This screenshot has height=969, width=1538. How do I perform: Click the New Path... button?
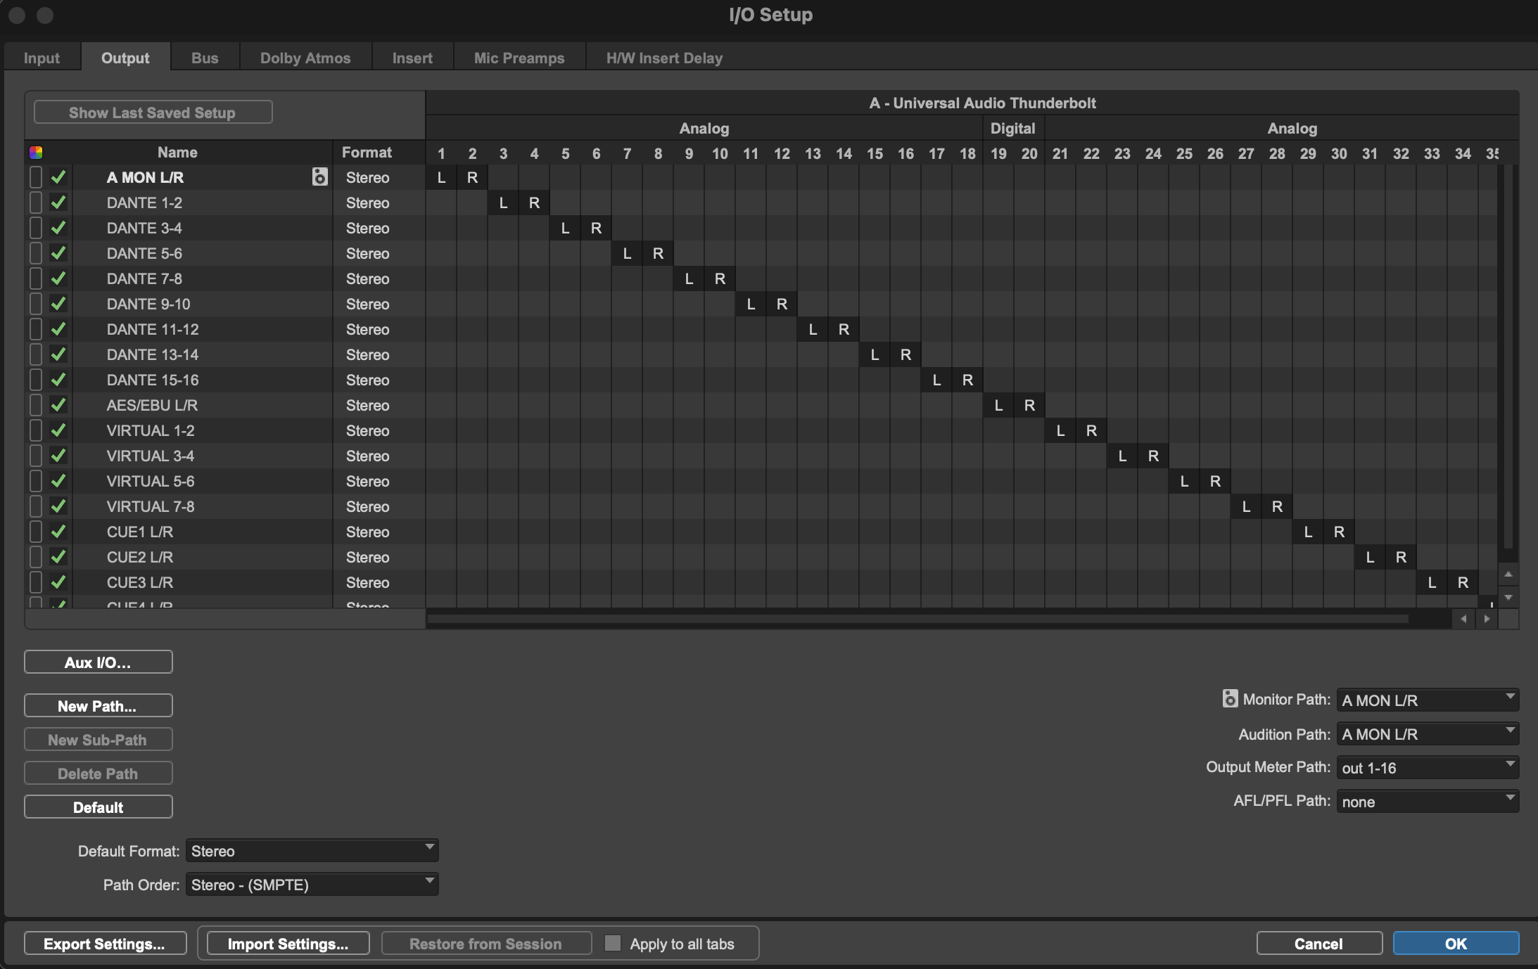pos(98,706)
